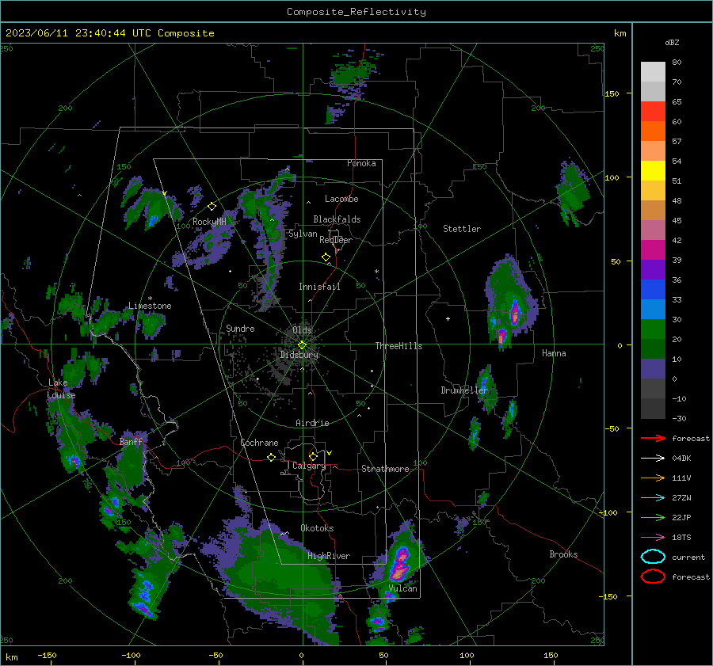Select the red 60-65 dBZ swatch
Viewport: 713px width, 666px height.
pyautogui.click(x=653, y=111)
